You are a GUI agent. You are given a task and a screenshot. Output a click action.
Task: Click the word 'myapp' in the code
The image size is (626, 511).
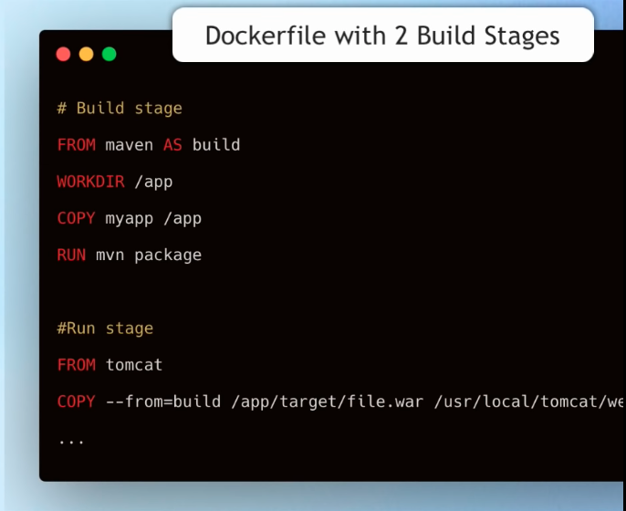[x=129, y=218]
